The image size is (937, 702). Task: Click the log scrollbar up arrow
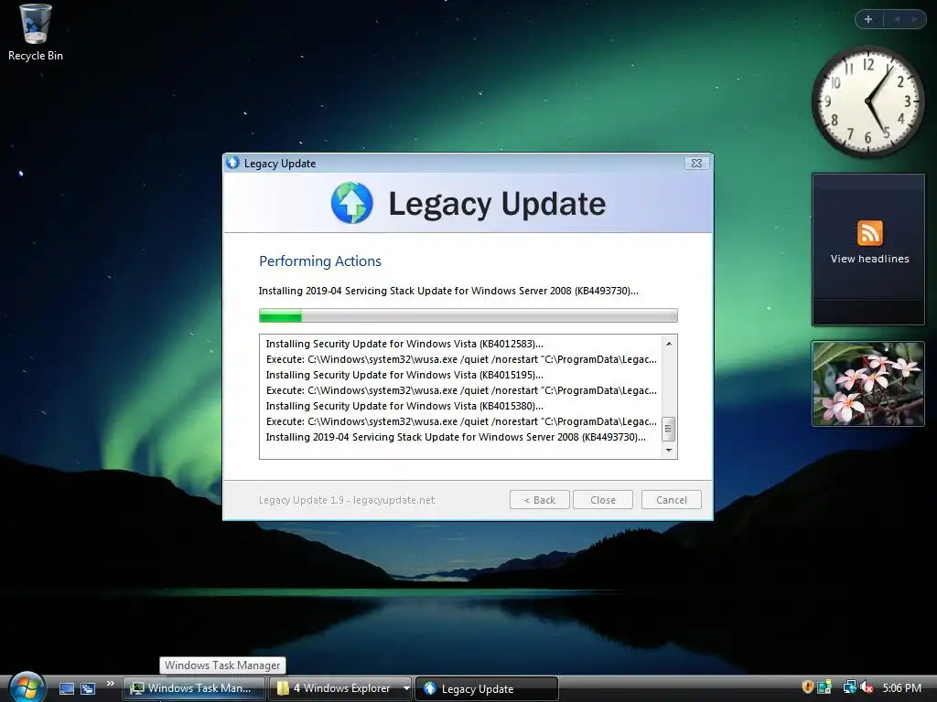point(669,344)
